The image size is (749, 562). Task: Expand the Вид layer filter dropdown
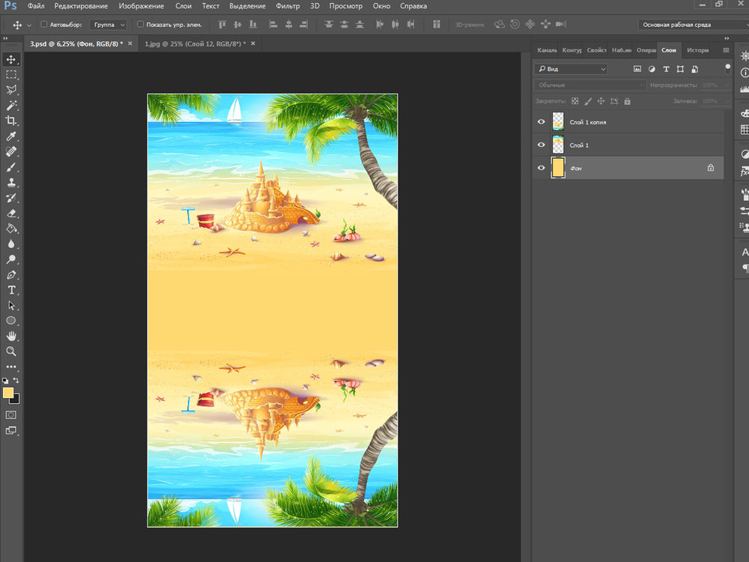(x=571, y=69)
